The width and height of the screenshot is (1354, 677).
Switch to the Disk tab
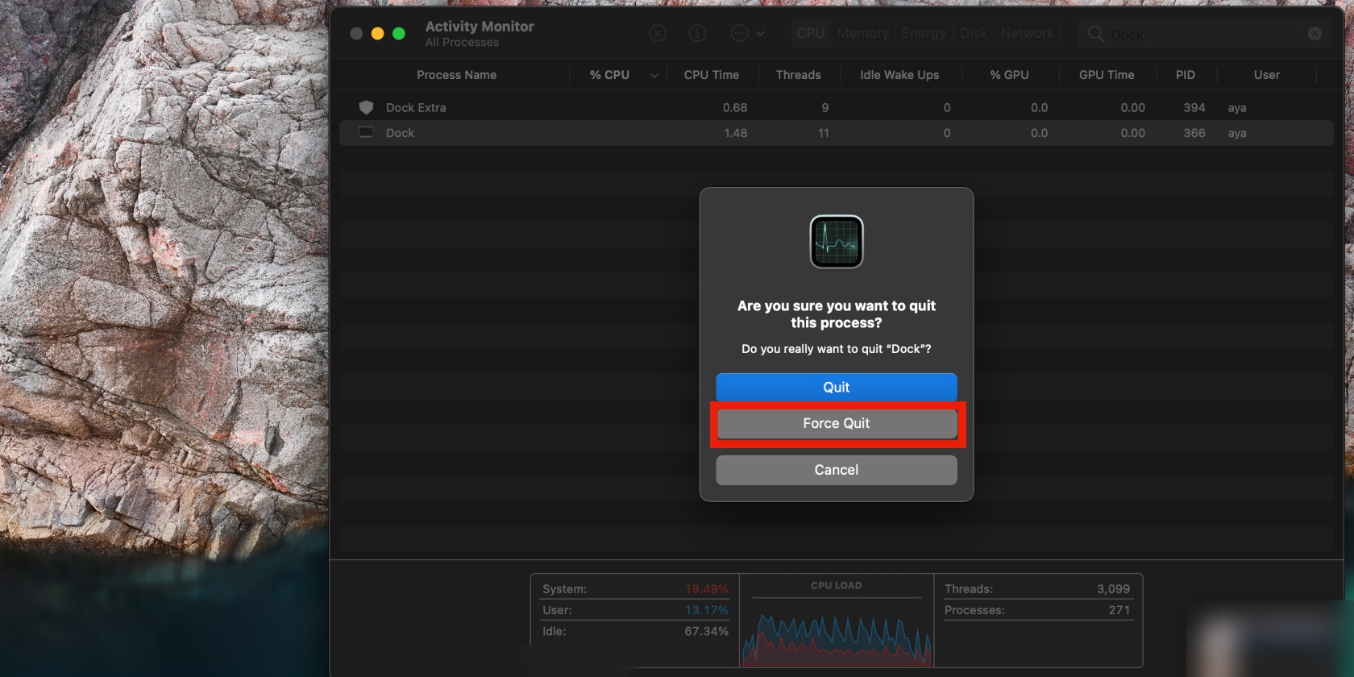pyautogui.click(x=974, y=33)
